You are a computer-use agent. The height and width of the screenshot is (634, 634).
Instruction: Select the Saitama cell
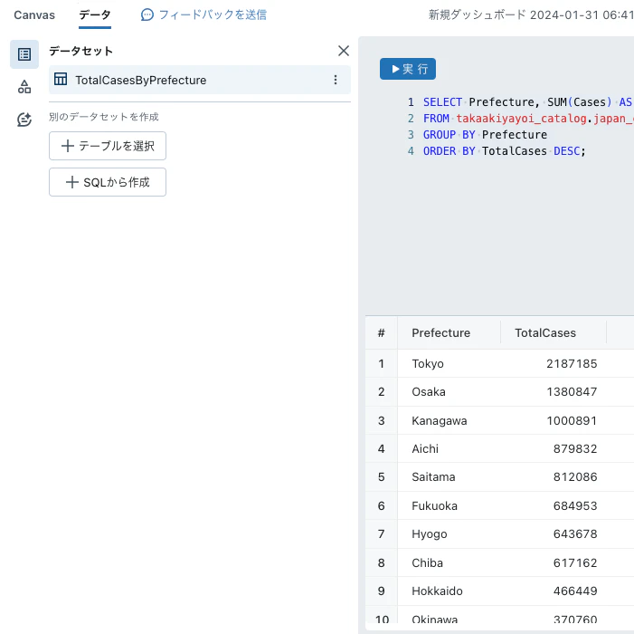pos(449,477)
